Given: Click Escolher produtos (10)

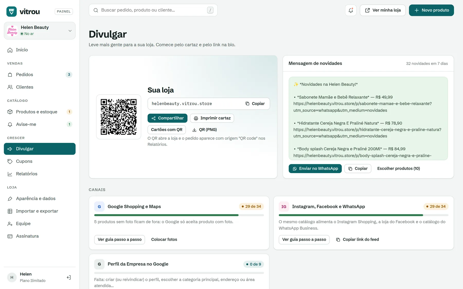Looking at the screenshot, I should coord(398,169).
